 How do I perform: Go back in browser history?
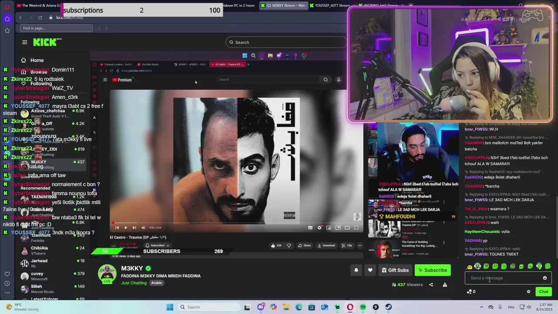point(20,17)
